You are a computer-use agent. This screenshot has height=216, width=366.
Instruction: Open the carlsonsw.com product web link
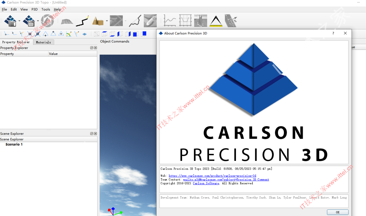(x=212, y=176)
